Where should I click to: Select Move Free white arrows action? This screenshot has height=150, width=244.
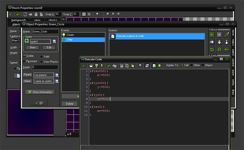219,34
